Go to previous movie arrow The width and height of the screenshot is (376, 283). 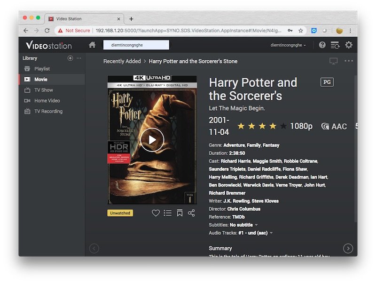click(94, 249)
